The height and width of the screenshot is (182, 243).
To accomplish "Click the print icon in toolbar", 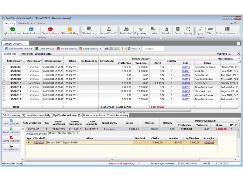I will pyautogui.click(x=107, y=49).
